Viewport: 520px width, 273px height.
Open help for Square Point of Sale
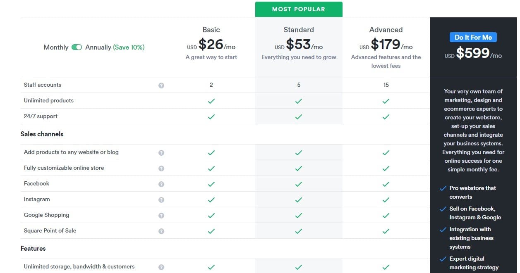click(161, 230)
